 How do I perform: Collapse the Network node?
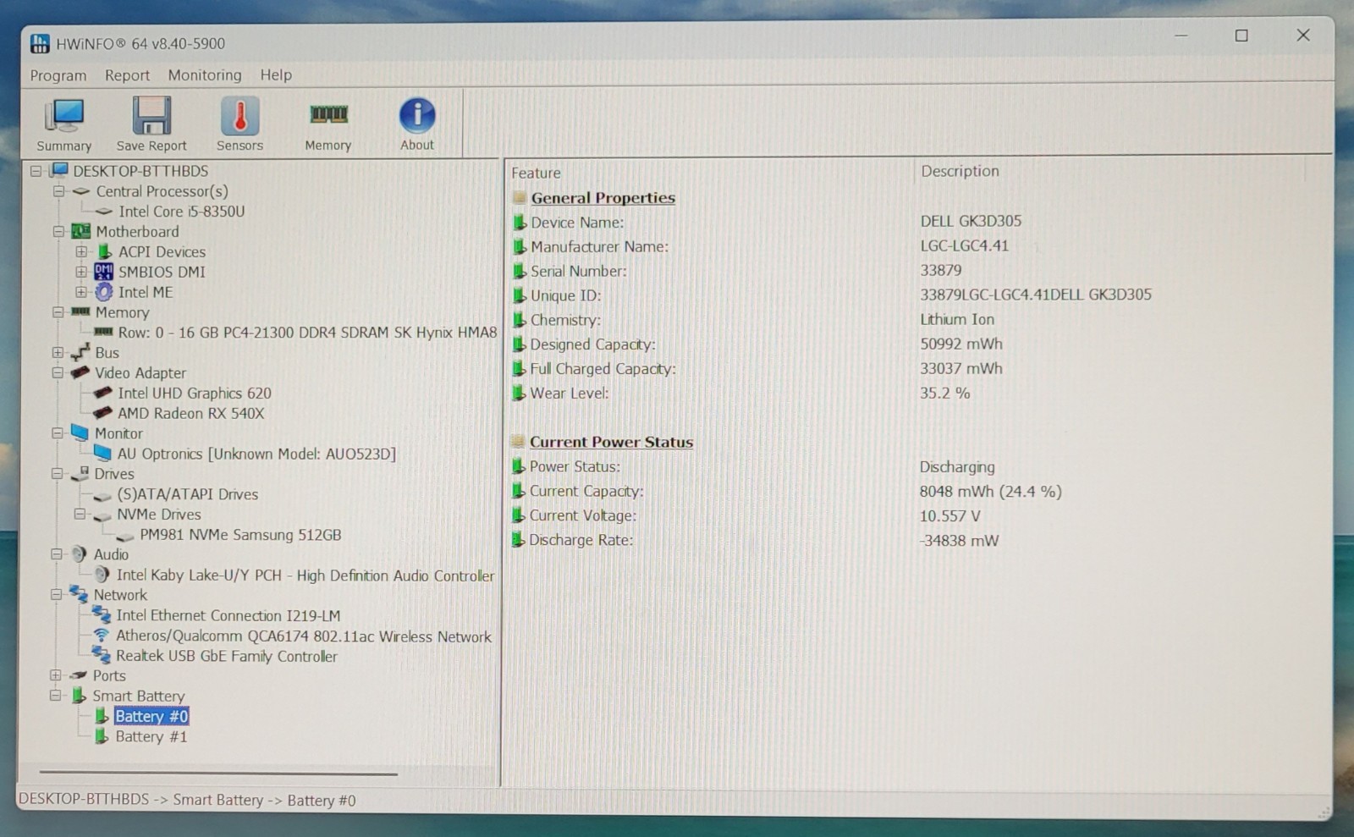(57, 594)
